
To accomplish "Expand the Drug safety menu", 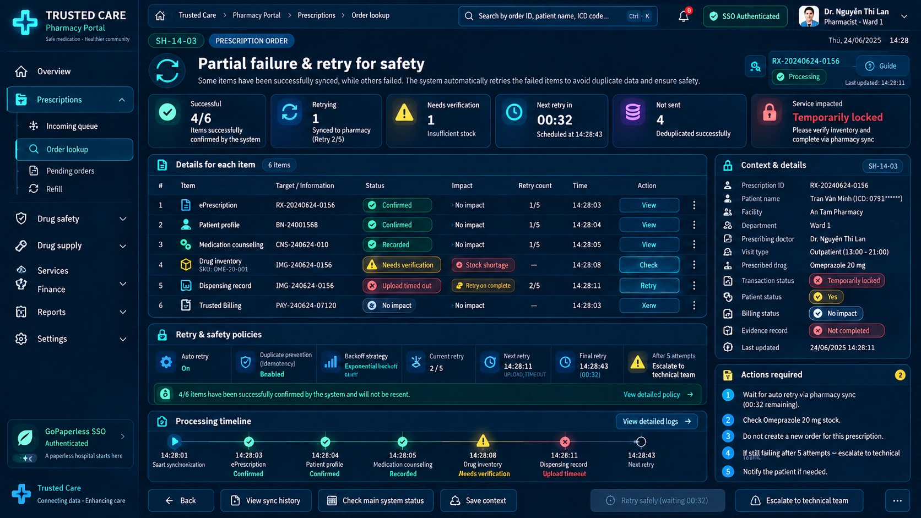I will (123, 219).
